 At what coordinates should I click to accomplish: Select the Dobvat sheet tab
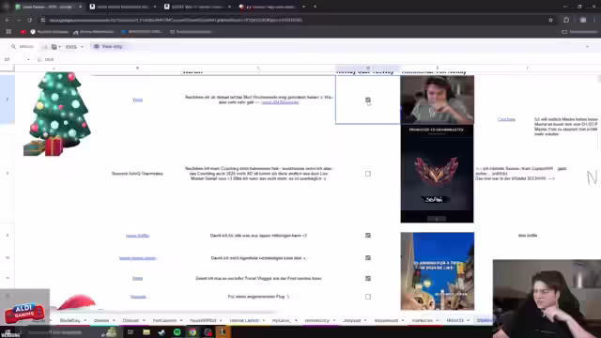point(131,320)
